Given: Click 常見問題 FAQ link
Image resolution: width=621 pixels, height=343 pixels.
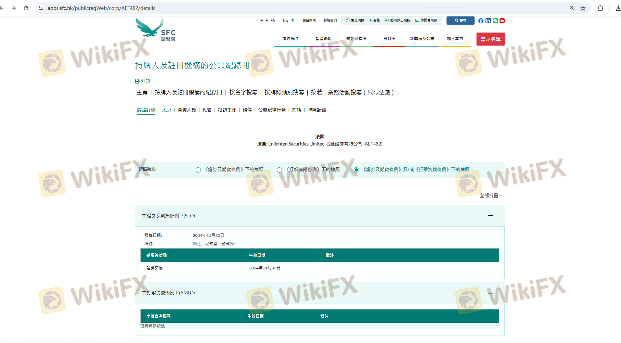Looking at the screenshot, I should pyautogui.click(x=355, y=21).
